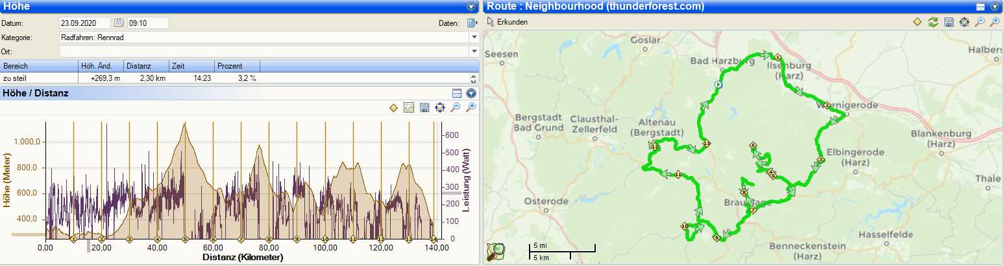This screenshot has height=266, width=1004.
Task: Click the Prozent column header
Action: (237, 66)
